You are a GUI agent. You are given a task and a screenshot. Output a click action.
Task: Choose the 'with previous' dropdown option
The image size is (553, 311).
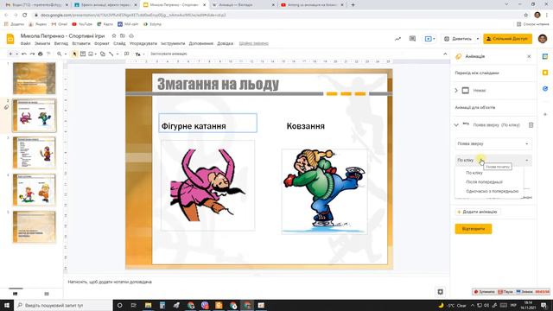click(x=488, y=191)
